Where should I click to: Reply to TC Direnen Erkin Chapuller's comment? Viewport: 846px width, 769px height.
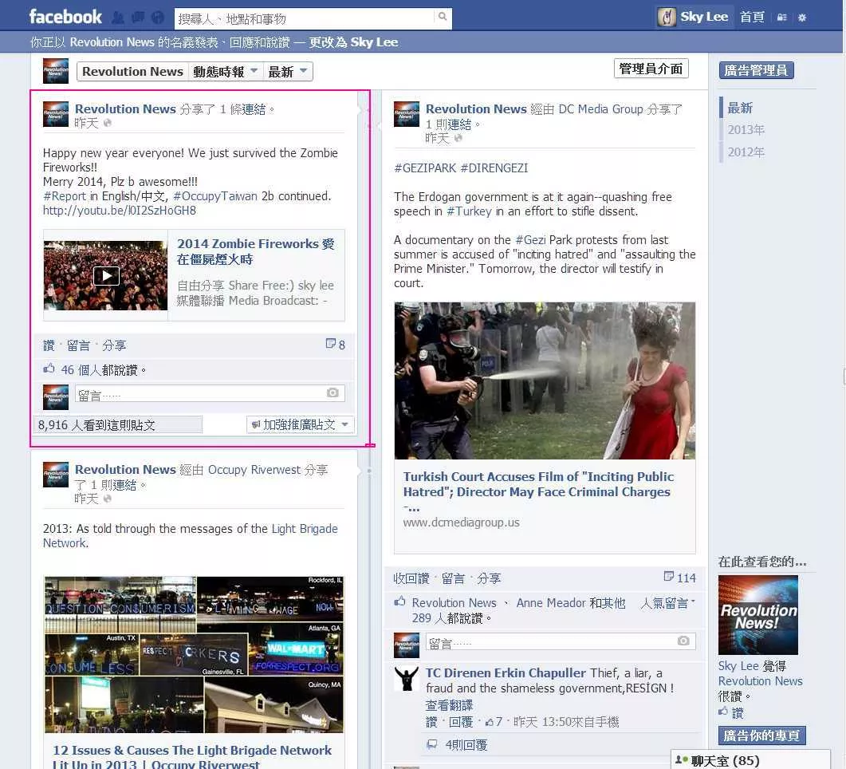(x=461, y=722)
